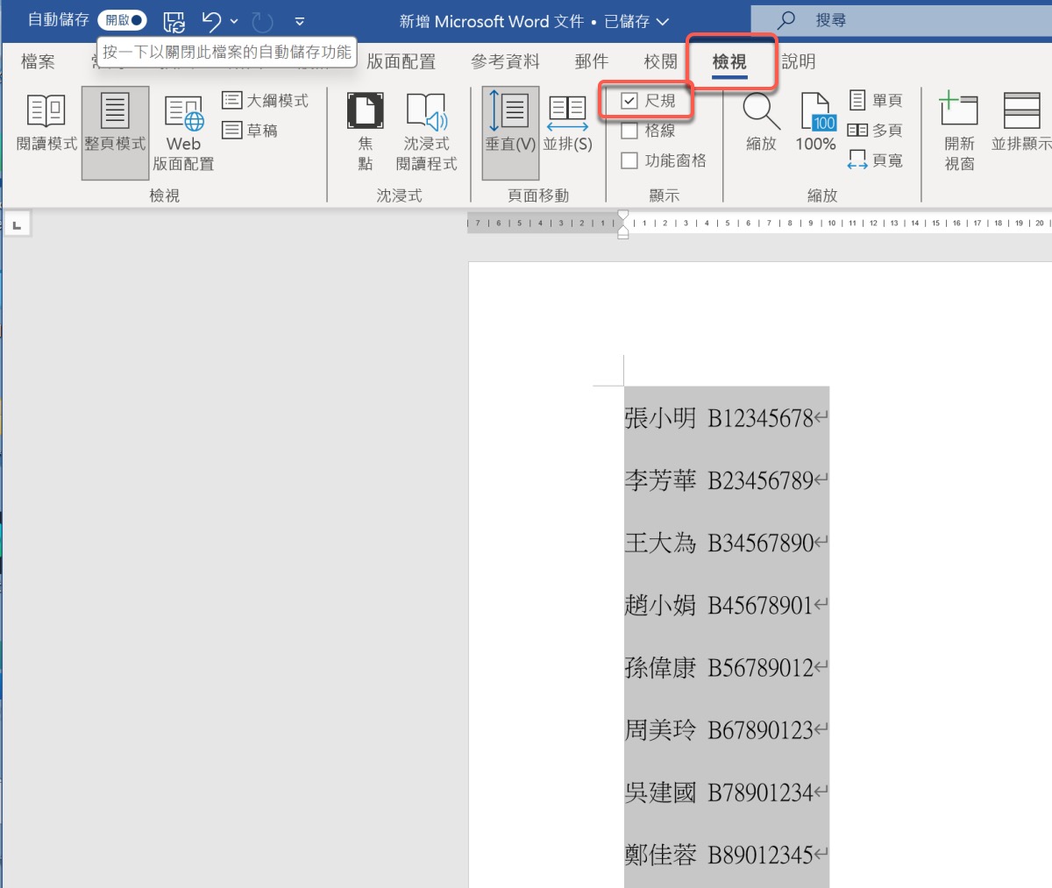1052x888 pixels.
Task: Uncheck the Ruler (尺規) checkbox
Action: pyautogui.click(x=629, y=101)
